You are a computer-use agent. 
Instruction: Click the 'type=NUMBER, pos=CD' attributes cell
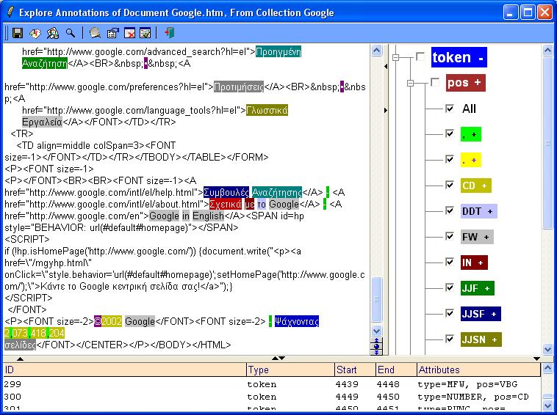(x=473, y=397)
